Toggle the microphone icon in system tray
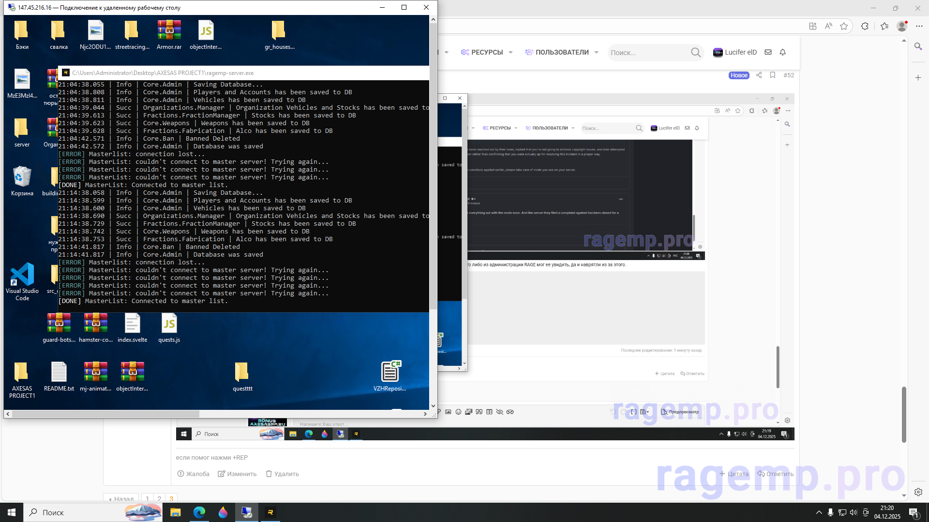 click(830, 512)
